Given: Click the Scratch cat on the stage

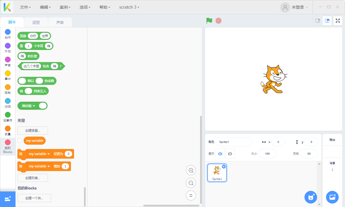Looking at the screenshot, I should [x=274, y=79].
